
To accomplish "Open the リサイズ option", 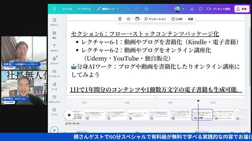I will coord(84,9).
